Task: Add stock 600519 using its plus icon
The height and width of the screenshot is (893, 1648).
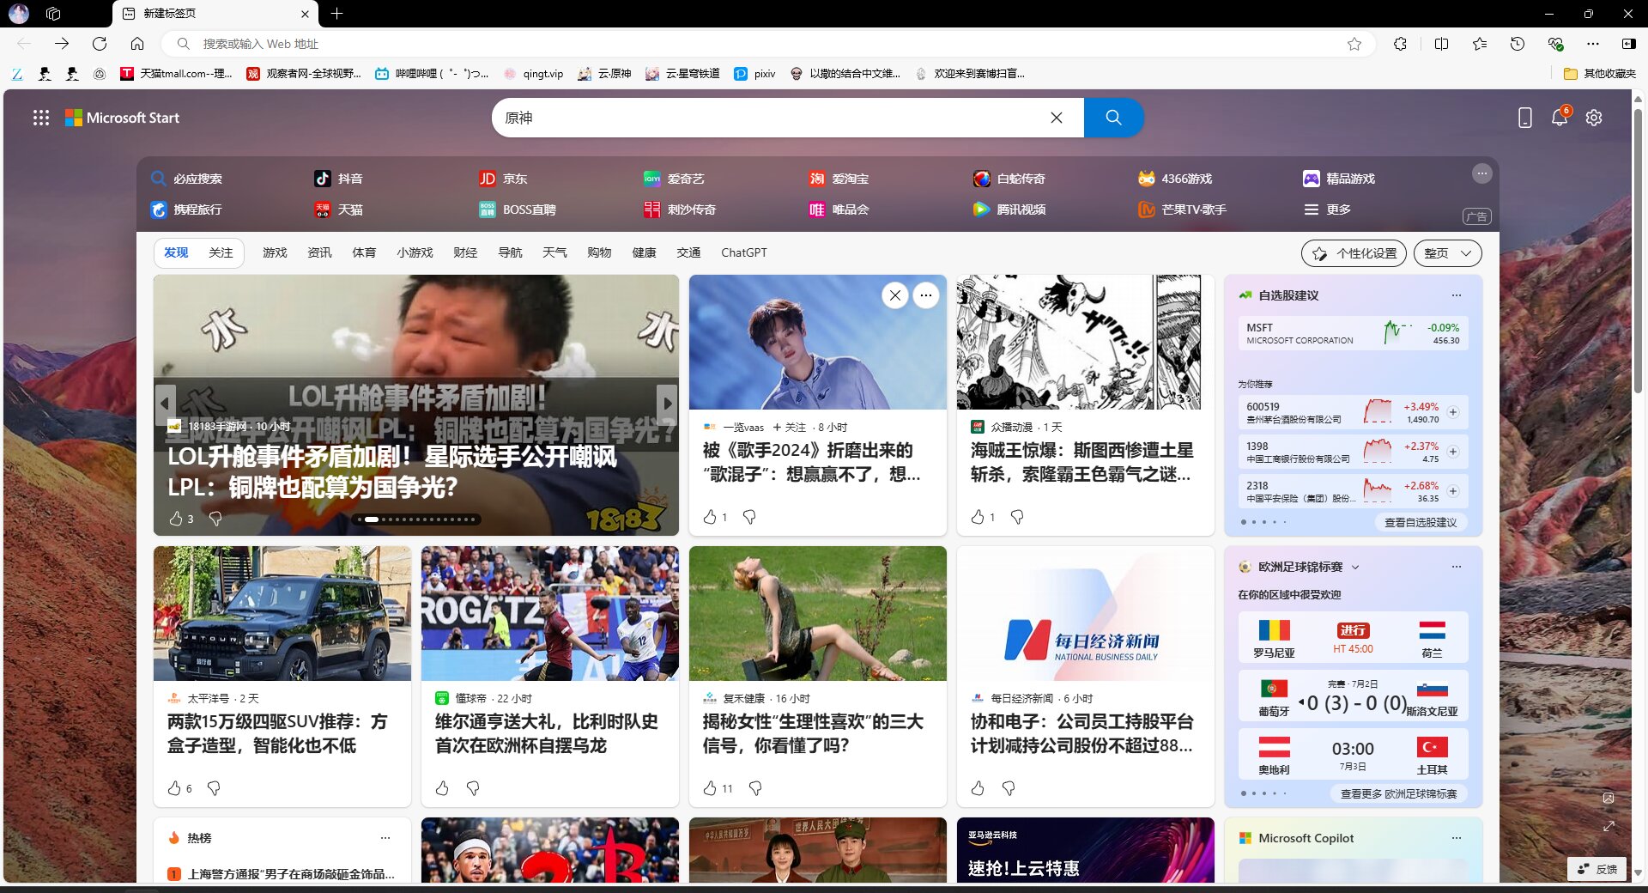Action: (x=1453, y=412)
